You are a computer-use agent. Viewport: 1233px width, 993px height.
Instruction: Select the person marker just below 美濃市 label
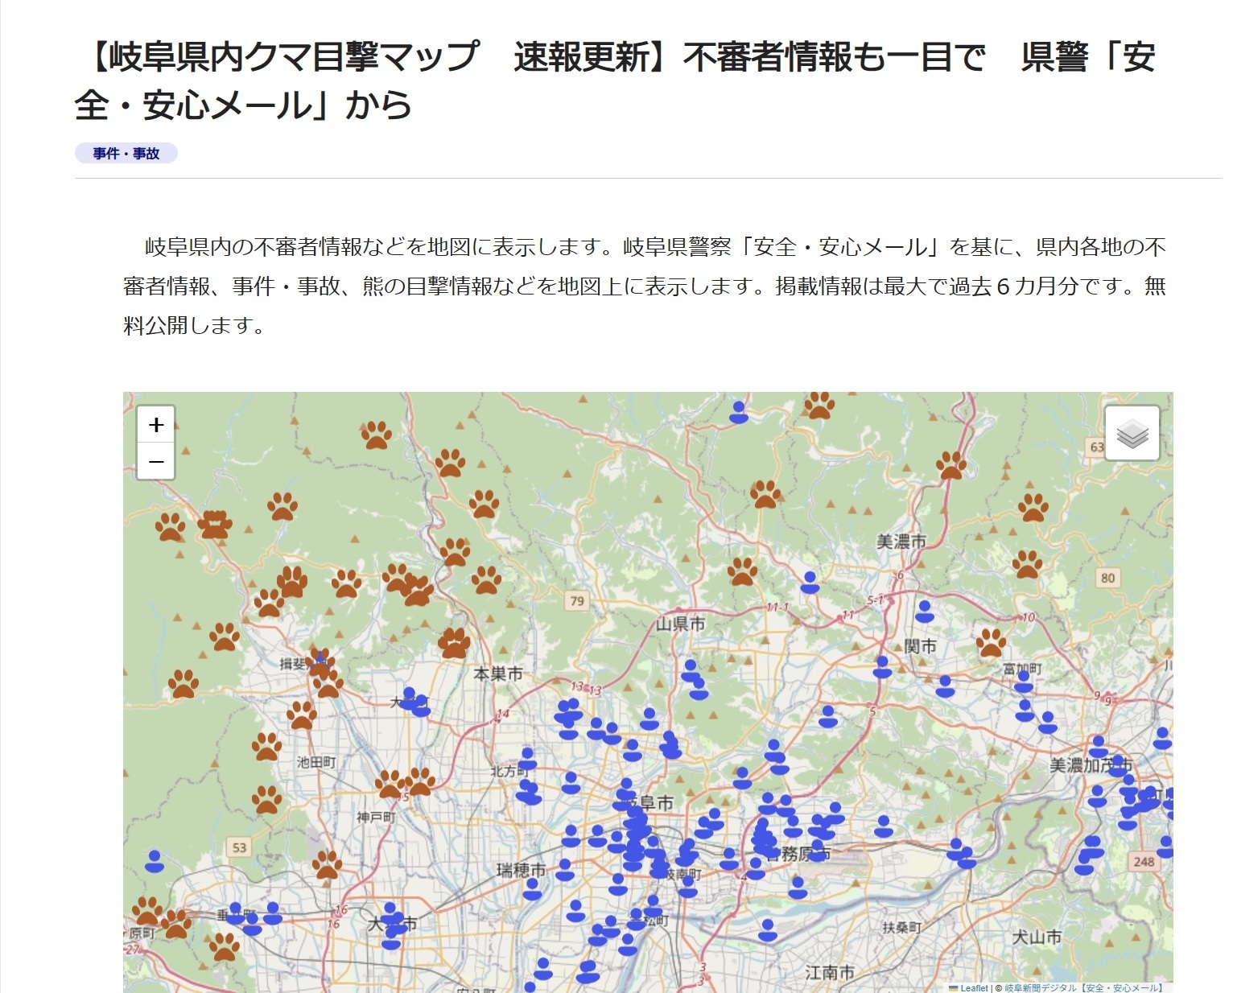[x=924, y=611]
